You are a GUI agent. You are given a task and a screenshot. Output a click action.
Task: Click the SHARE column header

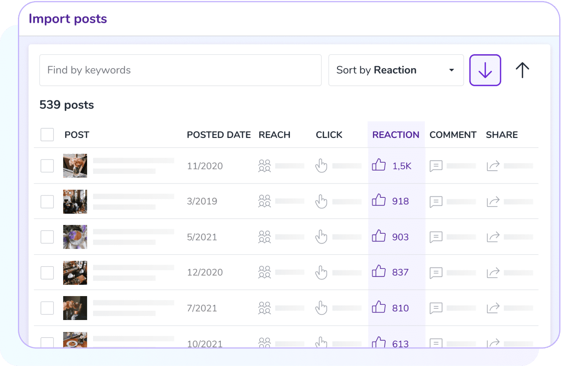point(502,135)
